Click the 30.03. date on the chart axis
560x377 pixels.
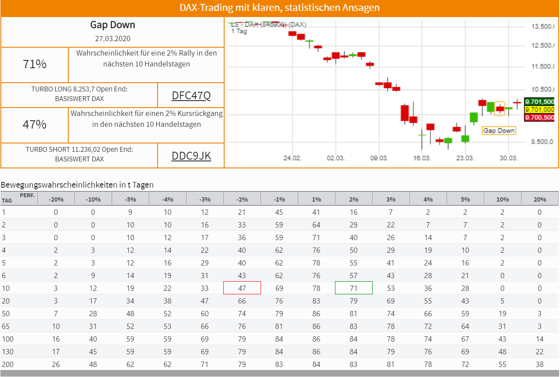[x=509, y=158]
